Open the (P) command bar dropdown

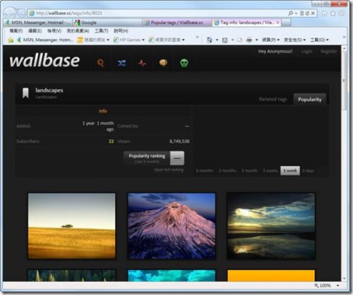[x=271, y=40]
